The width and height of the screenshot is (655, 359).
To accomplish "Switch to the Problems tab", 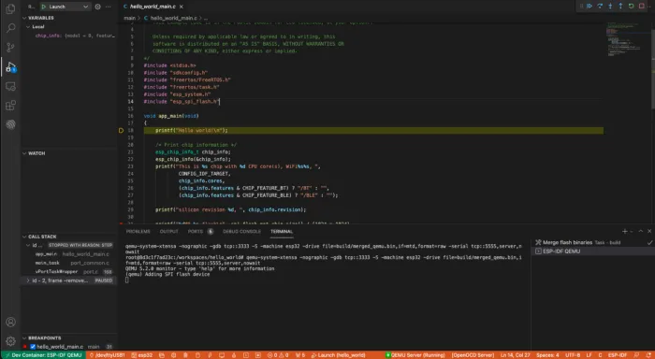I will coord(138,231).
